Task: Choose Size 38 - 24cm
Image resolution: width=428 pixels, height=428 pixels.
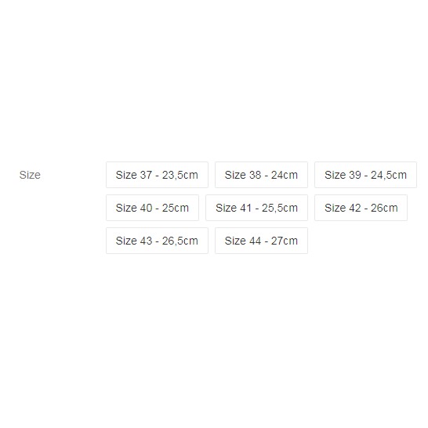Action: pos(261,175)
